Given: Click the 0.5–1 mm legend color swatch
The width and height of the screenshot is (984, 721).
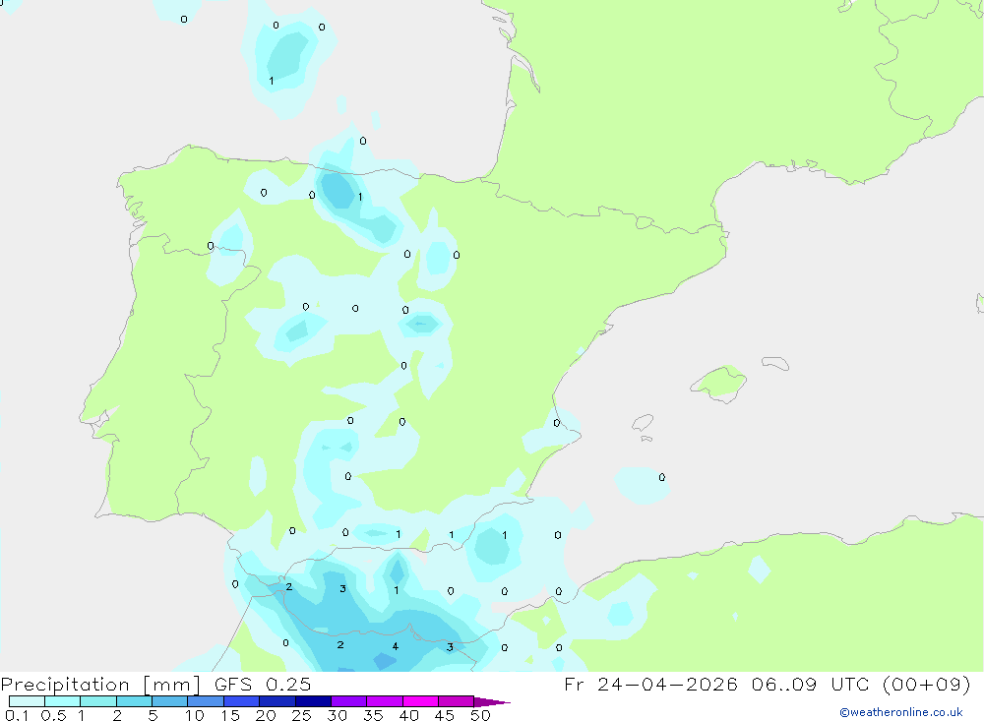Looking at the screenshot, I should click(x=62, y=701).
